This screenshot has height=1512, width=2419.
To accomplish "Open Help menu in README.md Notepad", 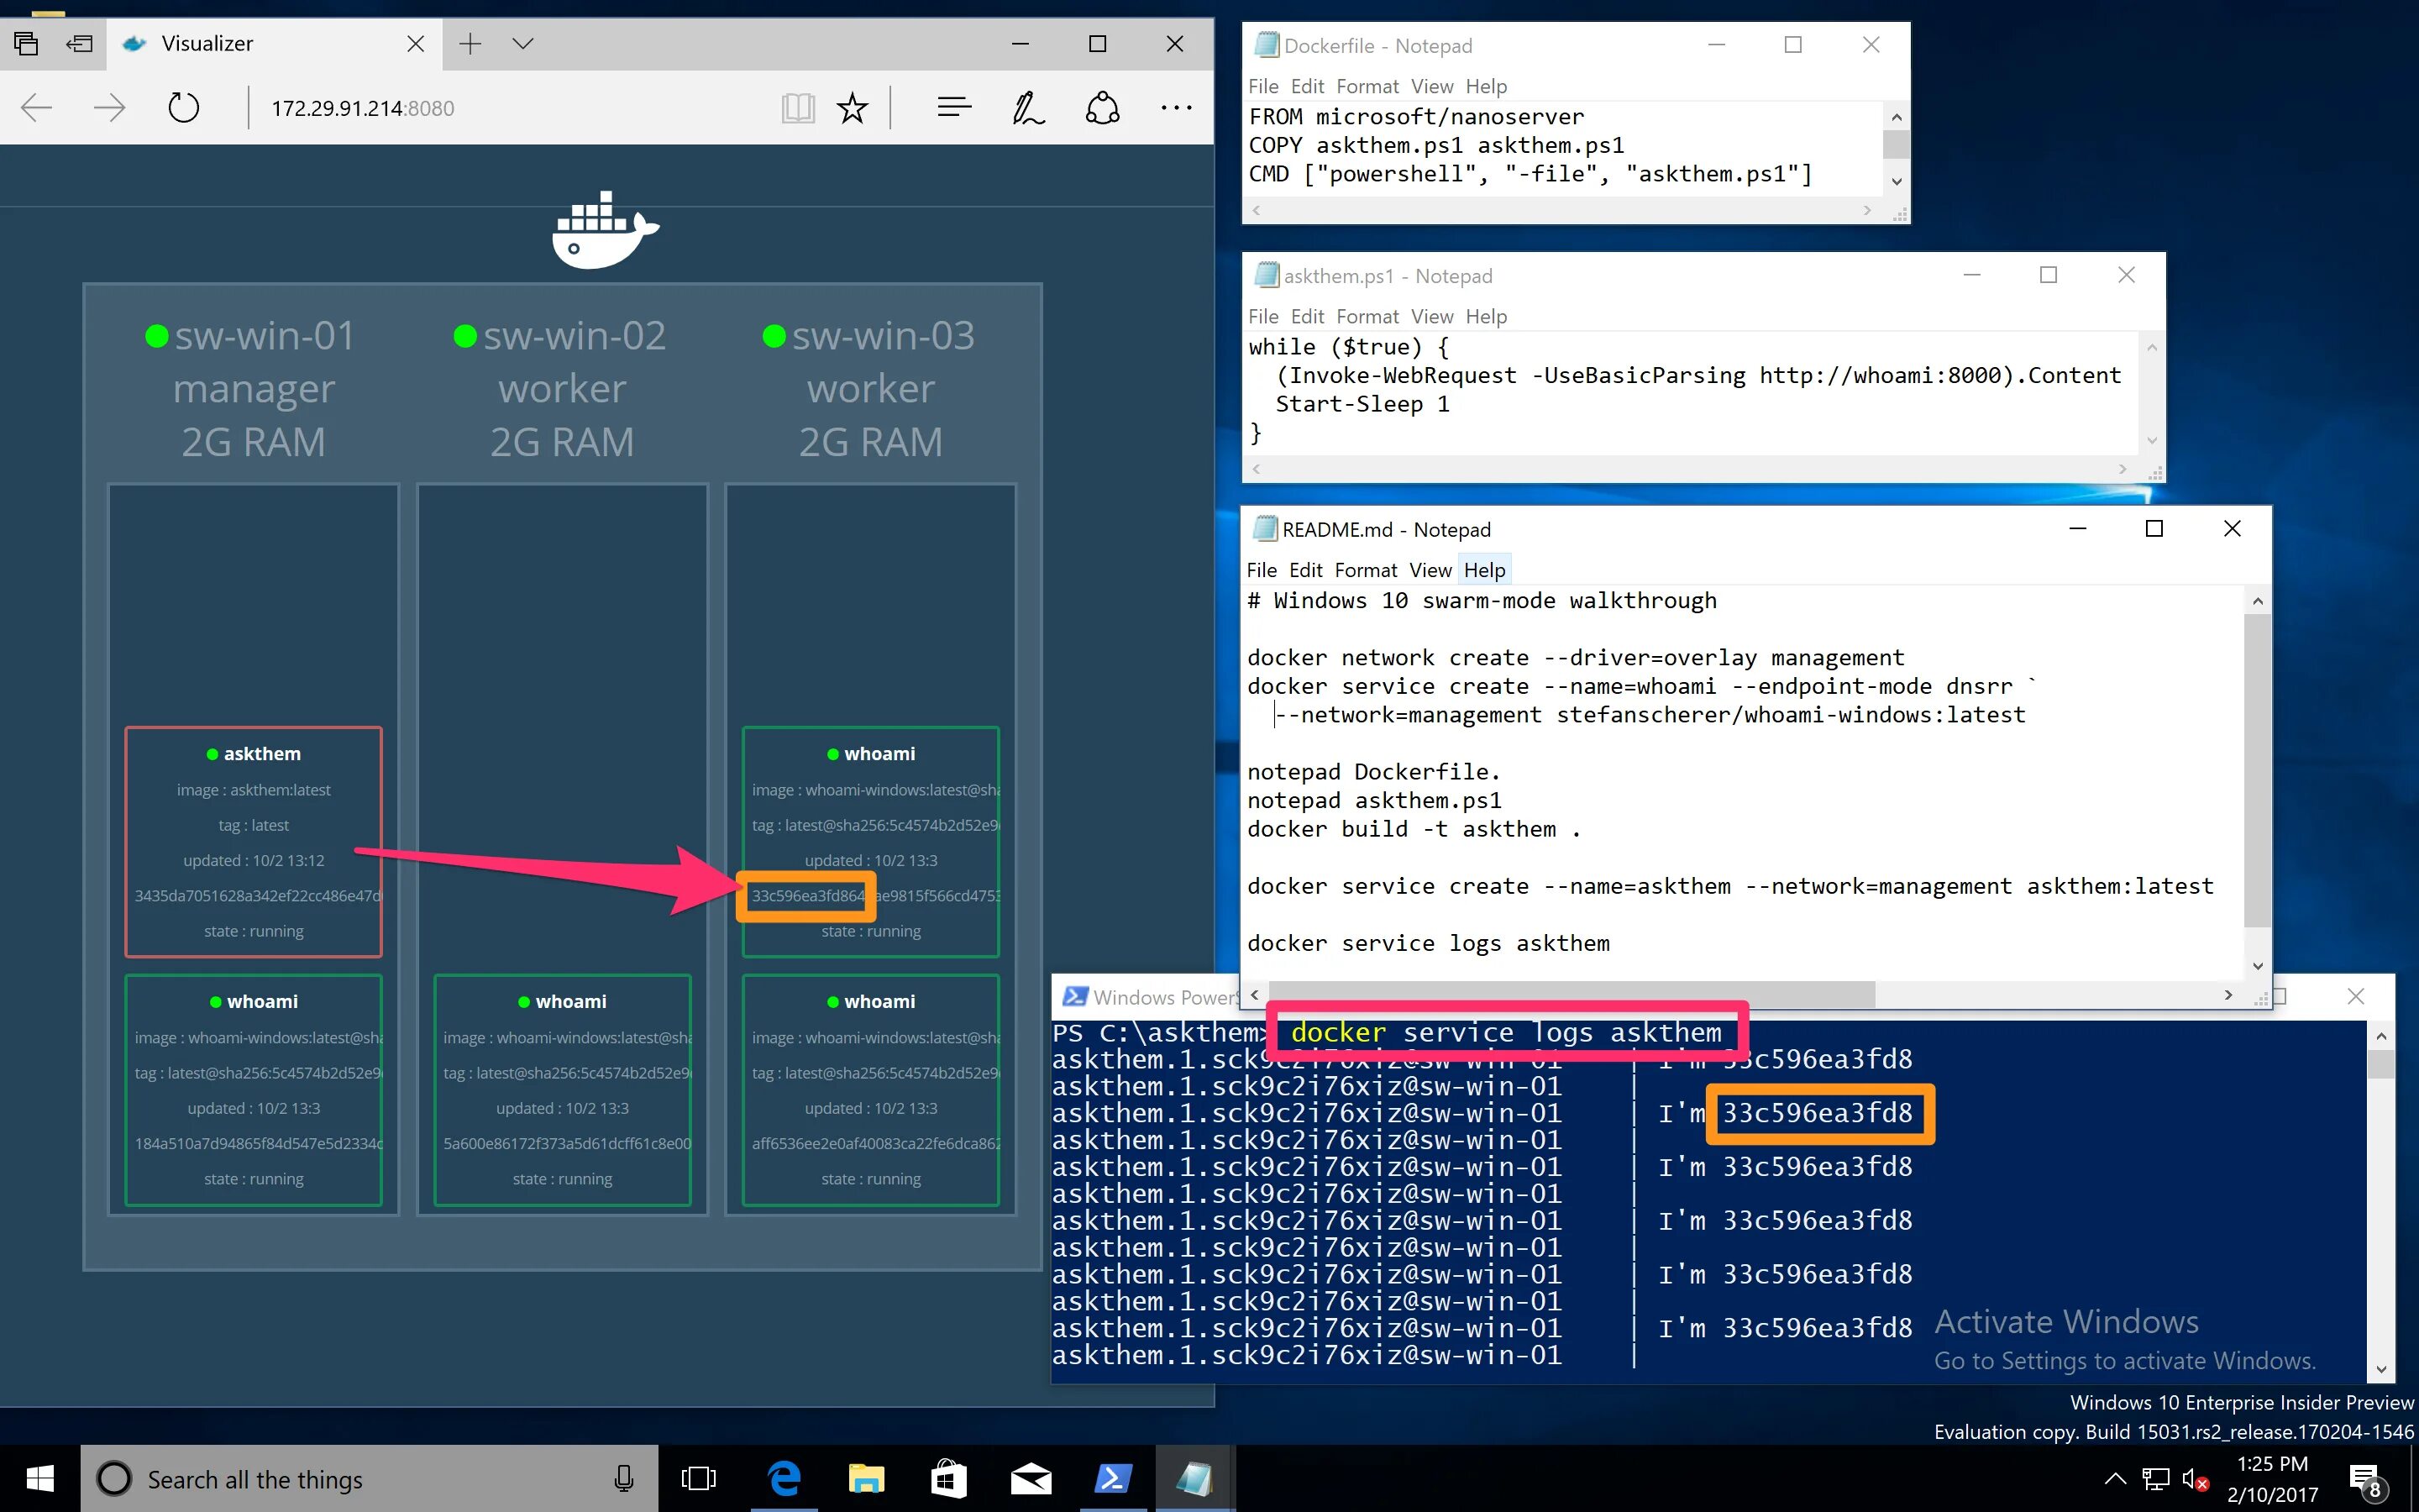I will [1484, 570].
